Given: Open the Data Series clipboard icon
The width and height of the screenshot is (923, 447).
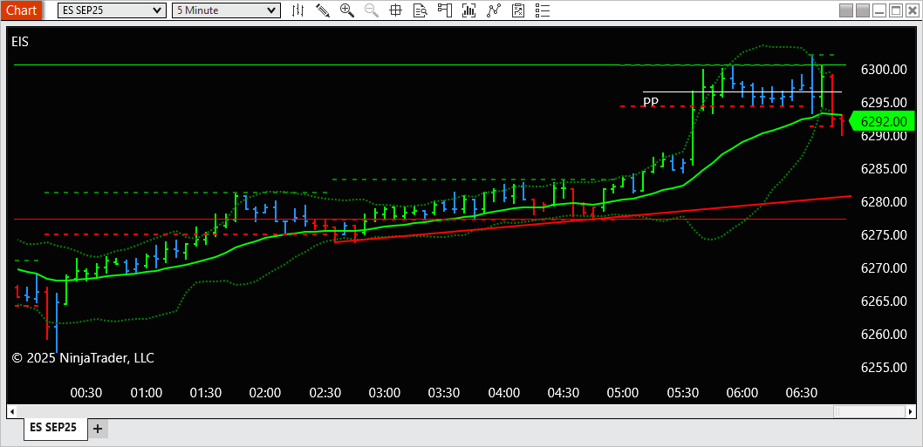Looking at the screenshot, I should pos(518,10).
